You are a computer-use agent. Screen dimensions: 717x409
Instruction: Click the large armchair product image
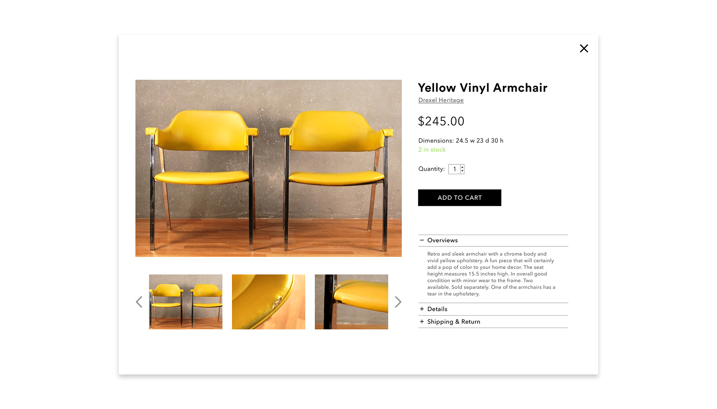[x=269, y=168]
